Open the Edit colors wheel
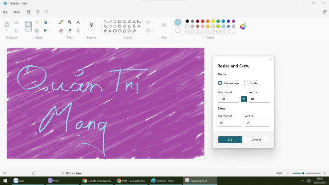The height and width of the screenshot is (185, 329). coord(243,26)
